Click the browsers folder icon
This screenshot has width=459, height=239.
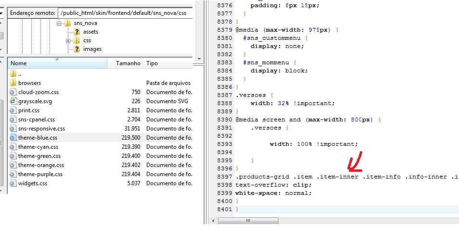coord(13,83)
